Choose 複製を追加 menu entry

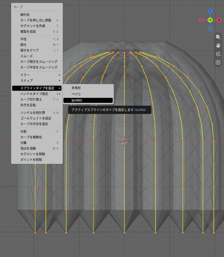click(37, 31)
